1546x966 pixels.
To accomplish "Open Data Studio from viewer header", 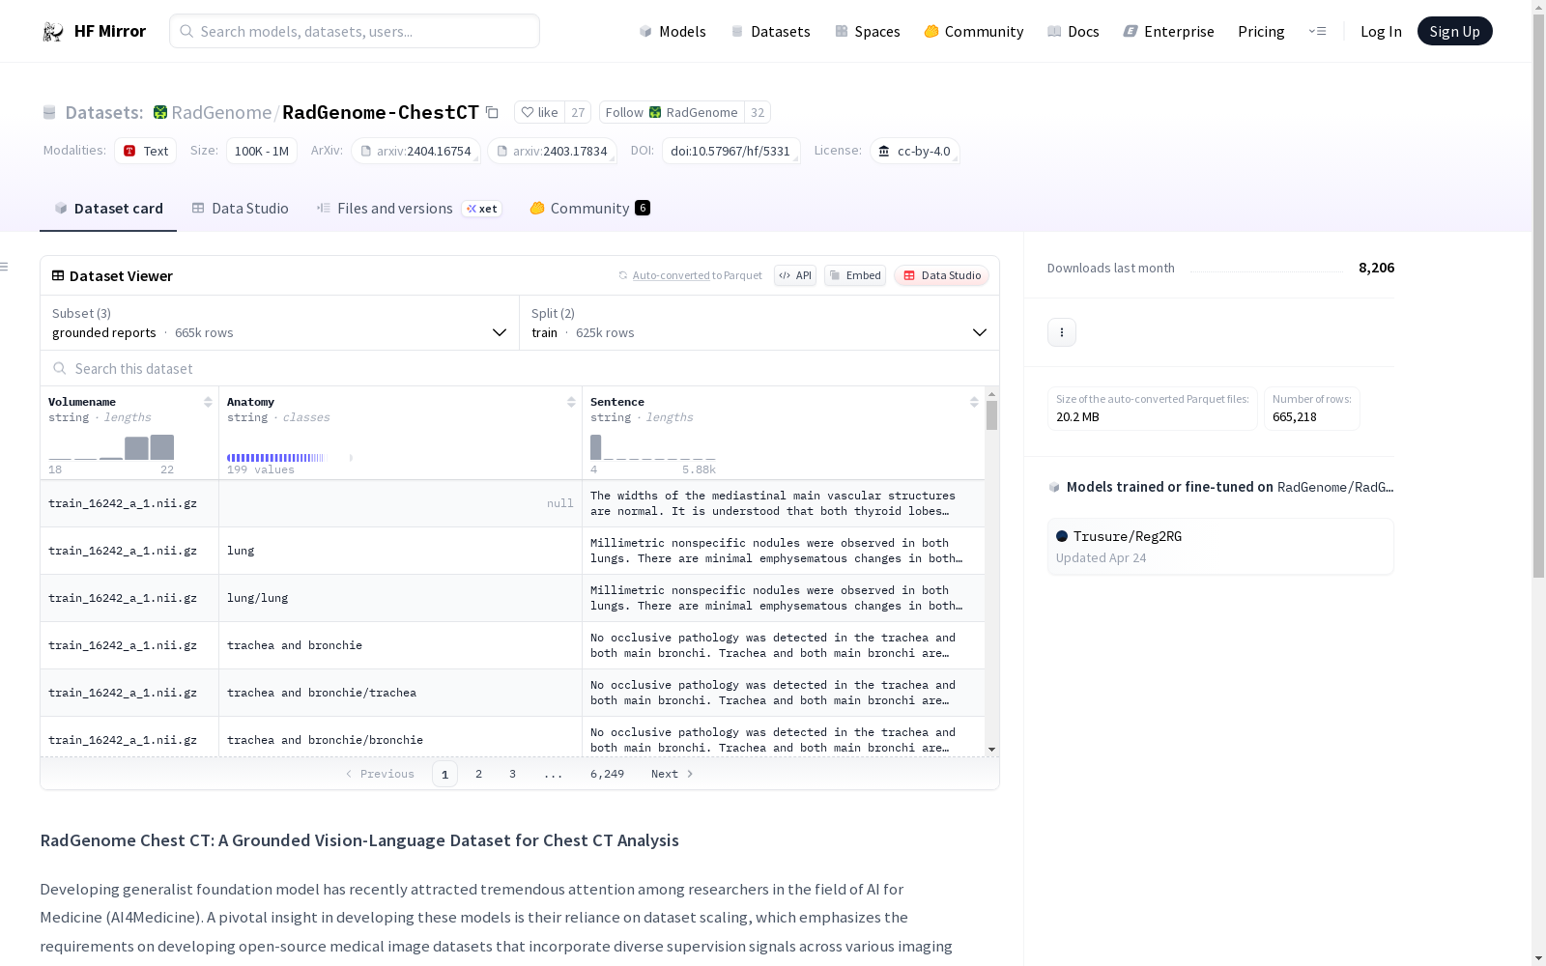I will pos(941,275).
